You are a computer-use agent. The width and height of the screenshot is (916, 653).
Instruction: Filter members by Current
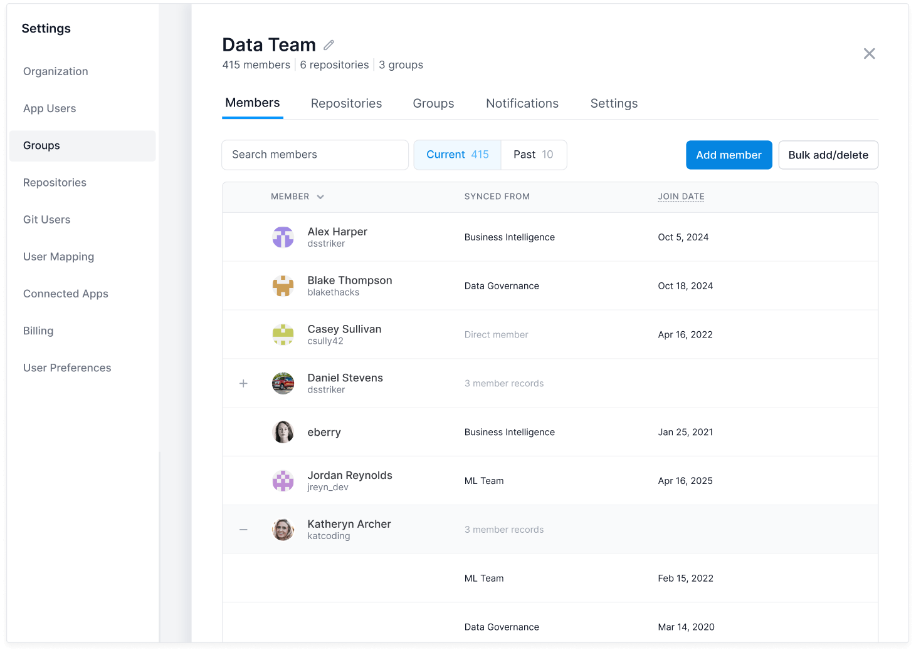click(x=457, y=155)
